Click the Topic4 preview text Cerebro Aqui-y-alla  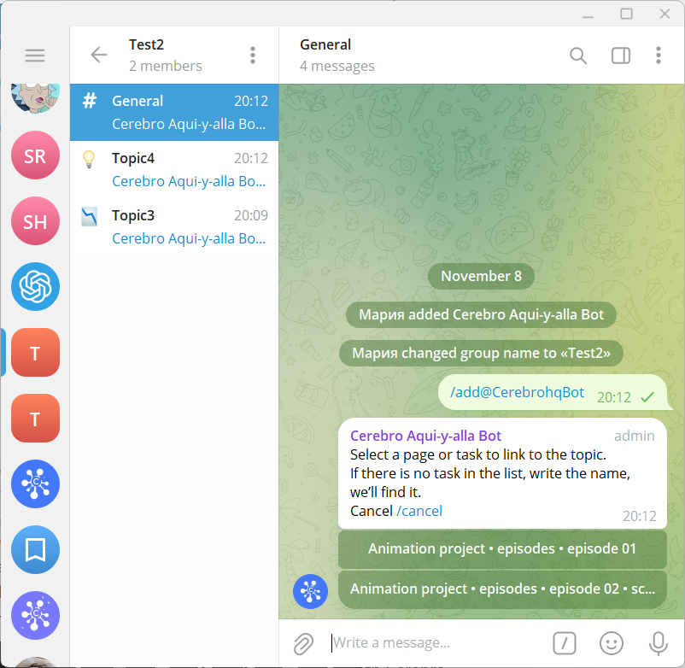[x=189, y=181]
